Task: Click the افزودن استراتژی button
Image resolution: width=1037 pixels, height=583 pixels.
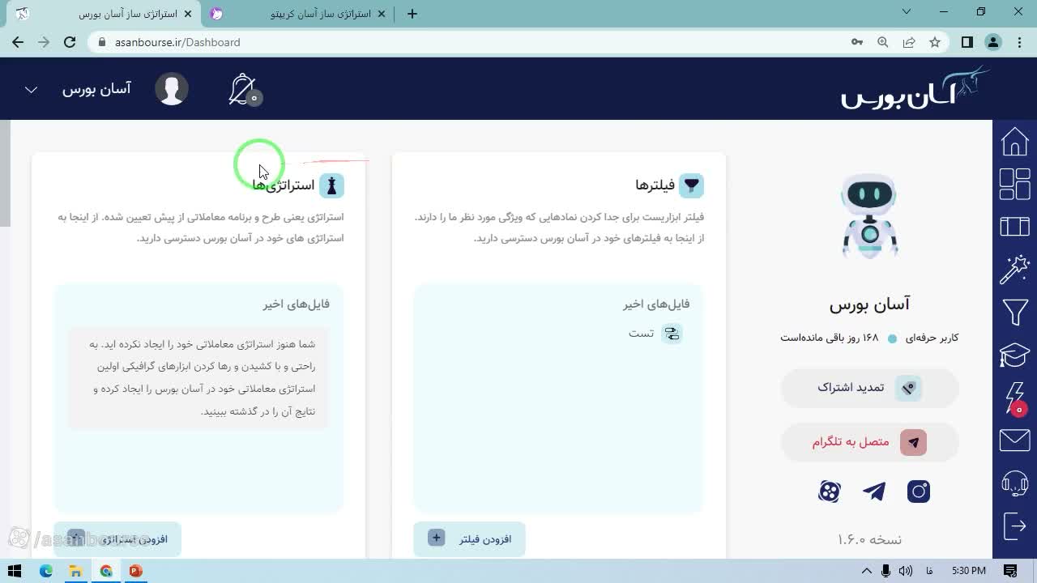Action: [117, 538]
